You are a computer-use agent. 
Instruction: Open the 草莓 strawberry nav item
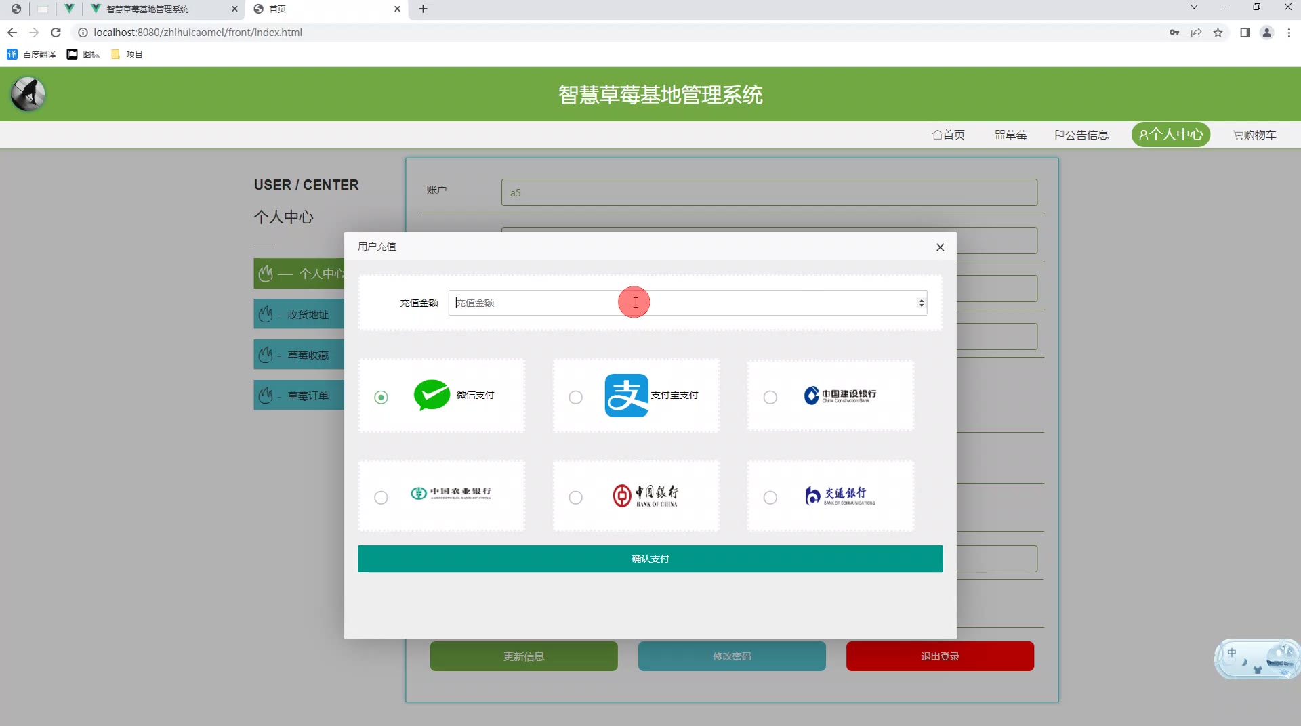[1010, 135]
